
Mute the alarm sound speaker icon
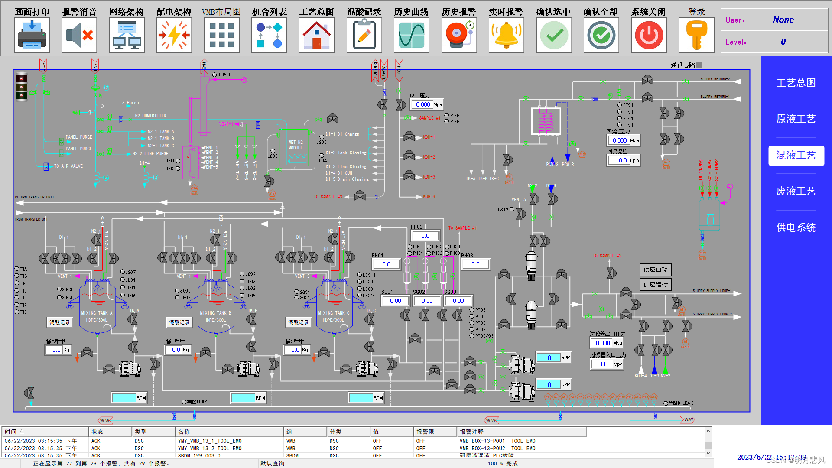79,35
